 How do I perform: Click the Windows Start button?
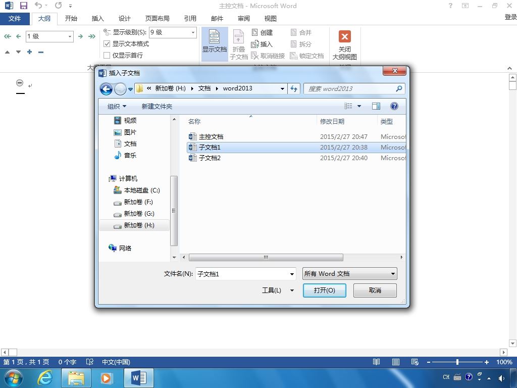point(13,378)
